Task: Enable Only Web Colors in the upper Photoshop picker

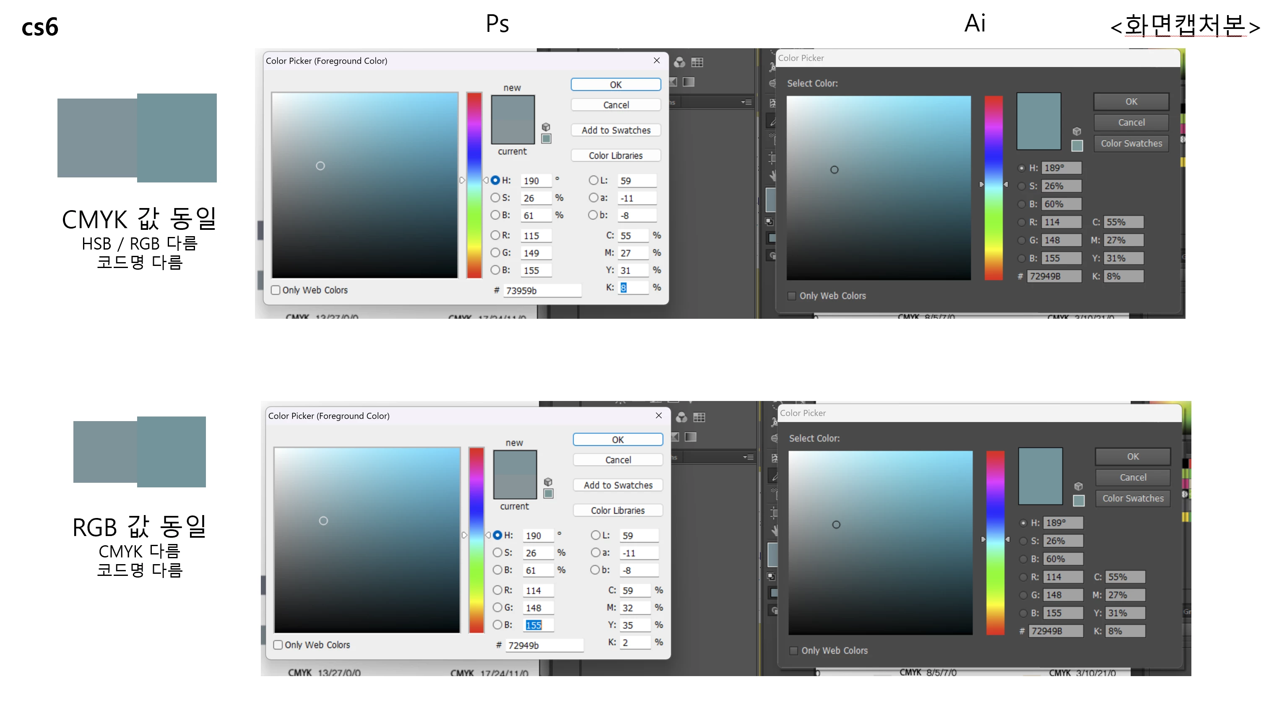Action: 276,290
